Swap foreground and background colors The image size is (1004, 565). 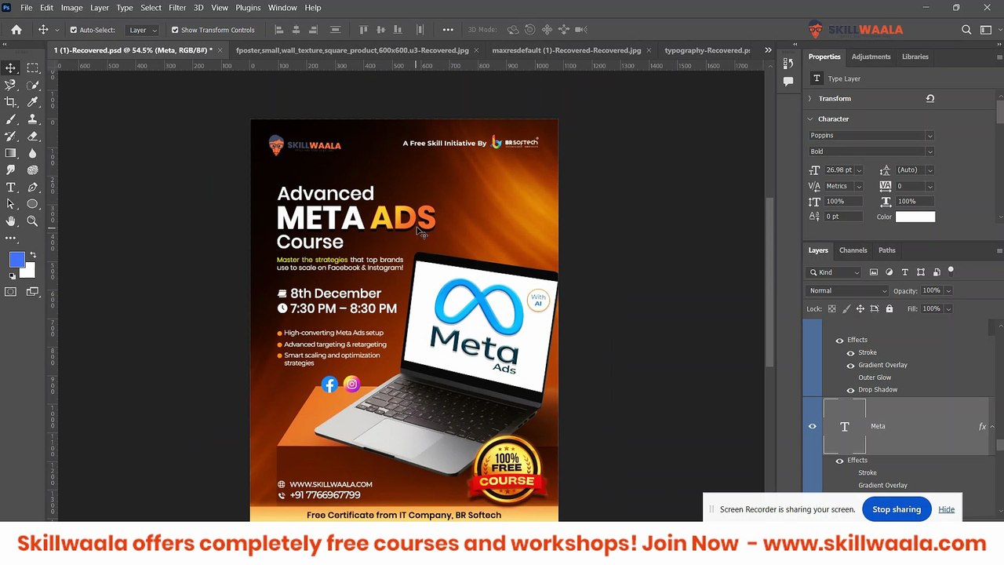click(33, 255)
